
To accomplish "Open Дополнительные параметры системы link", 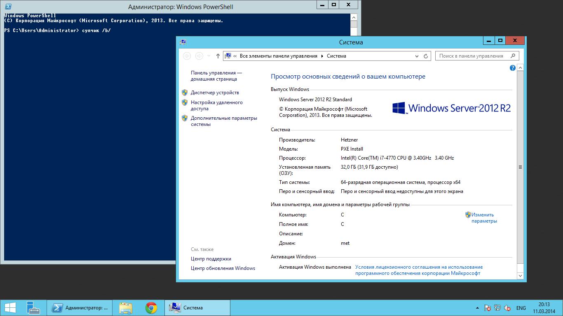I will point(224,121).
